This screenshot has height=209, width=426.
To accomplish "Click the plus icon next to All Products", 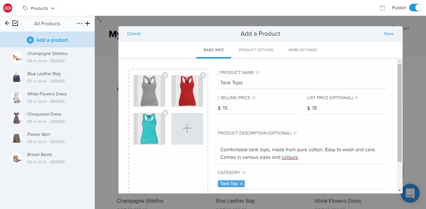I will [88, 24].
